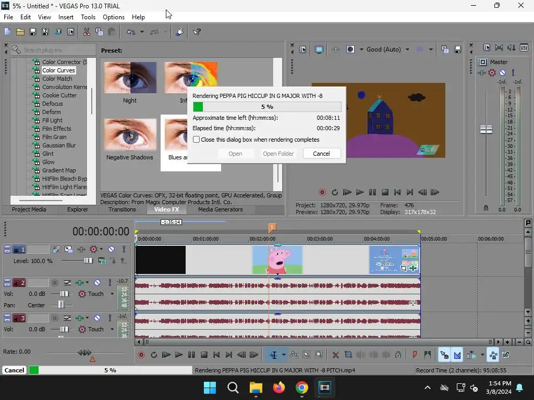Viewport: 534px width, 400px height.
Task: Select the Gaussian Blur plug-in
Action: pyautogui.click(x=59, y=145)
